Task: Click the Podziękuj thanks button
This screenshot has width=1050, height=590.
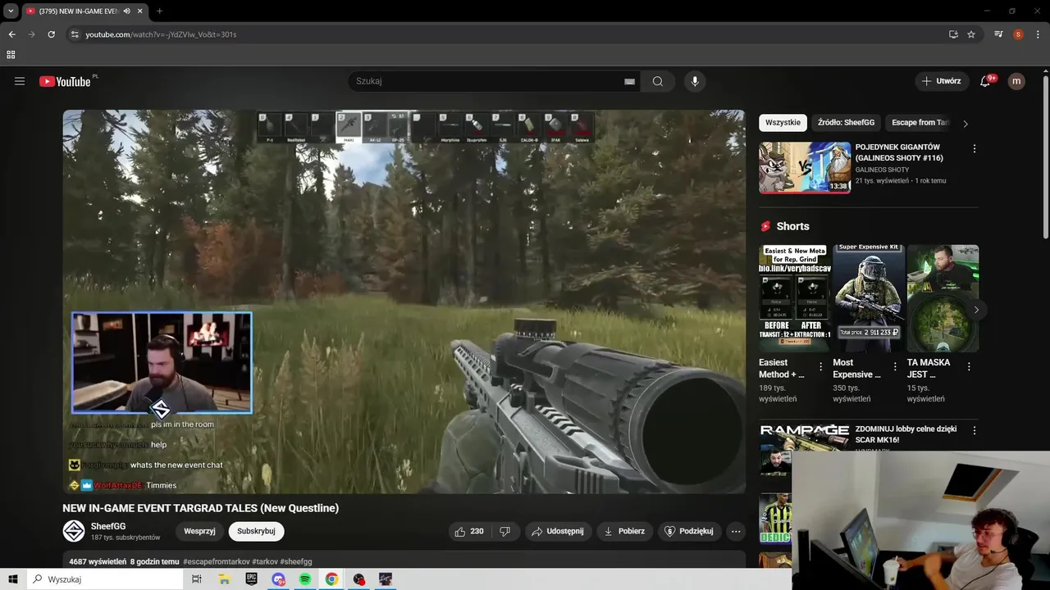Action: tap(689, 531)
